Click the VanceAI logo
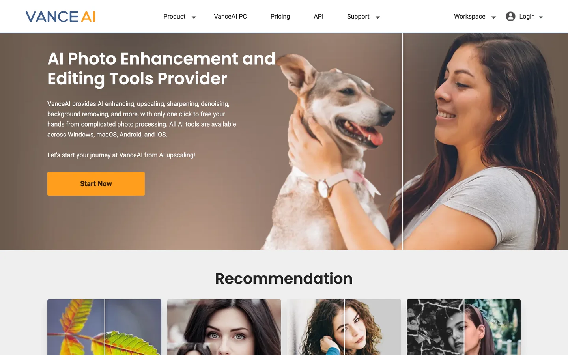The height and width of the screenshot is (355, 568). click(60, 17)
